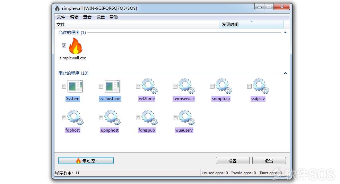Select the svchost.exe program icon
The image size is (340, 184).
(x=112, y=86)
